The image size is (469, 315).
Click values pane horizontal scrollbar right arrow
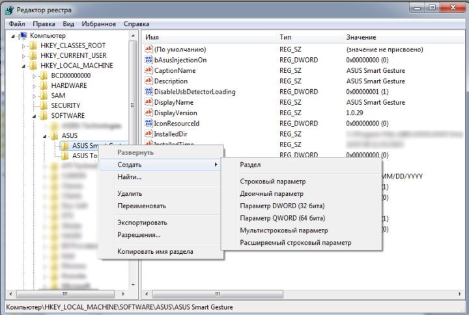(x=460, y=294)
